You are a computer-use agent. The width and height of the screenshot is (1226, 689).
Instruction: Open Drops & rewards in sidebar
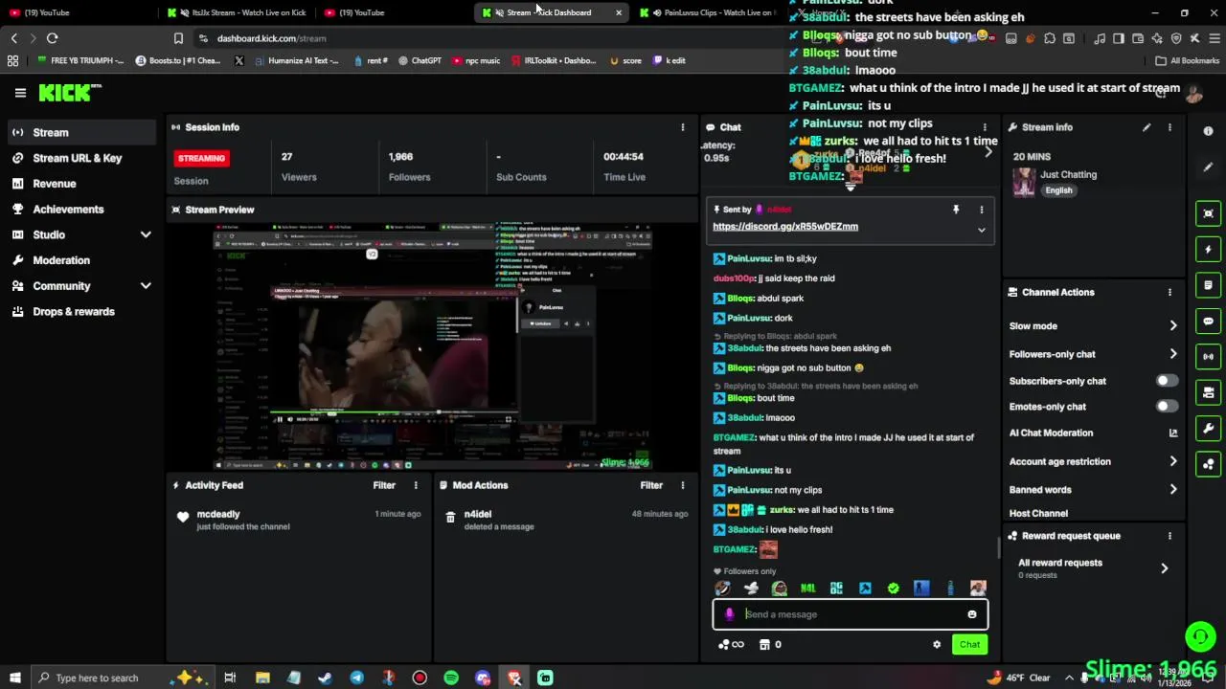coord(80,312)
